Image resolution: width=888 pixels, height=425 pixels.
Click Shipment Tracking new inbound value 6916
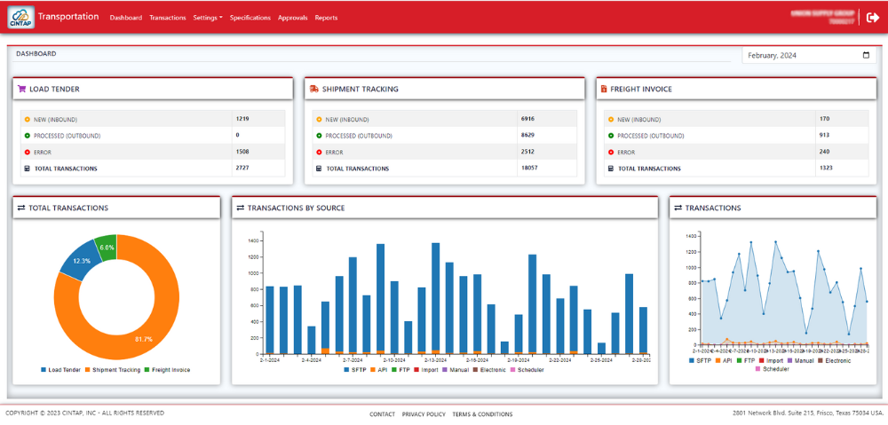[x=527, y=119]
